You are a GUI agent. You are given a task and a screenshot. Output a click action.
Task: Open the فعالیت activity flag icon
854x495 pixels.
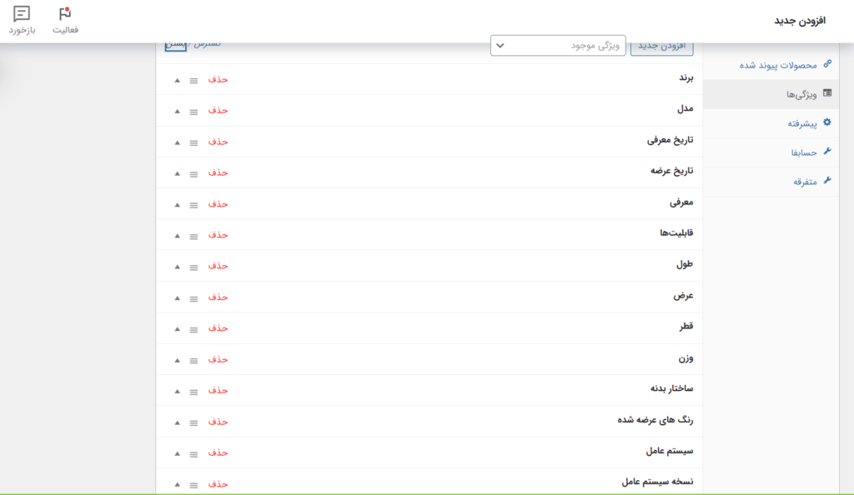65,20
